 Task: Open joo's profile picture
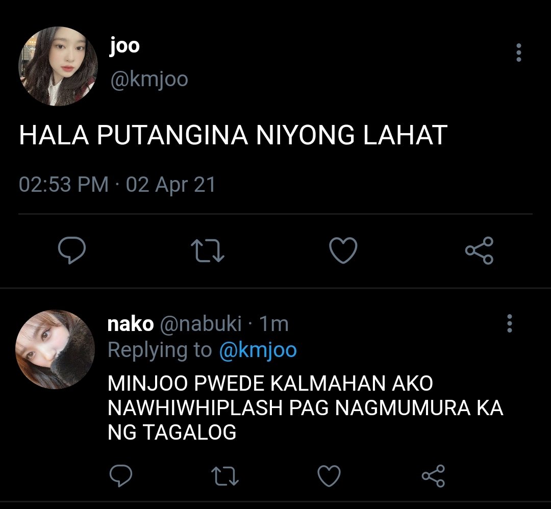(58, 66)
